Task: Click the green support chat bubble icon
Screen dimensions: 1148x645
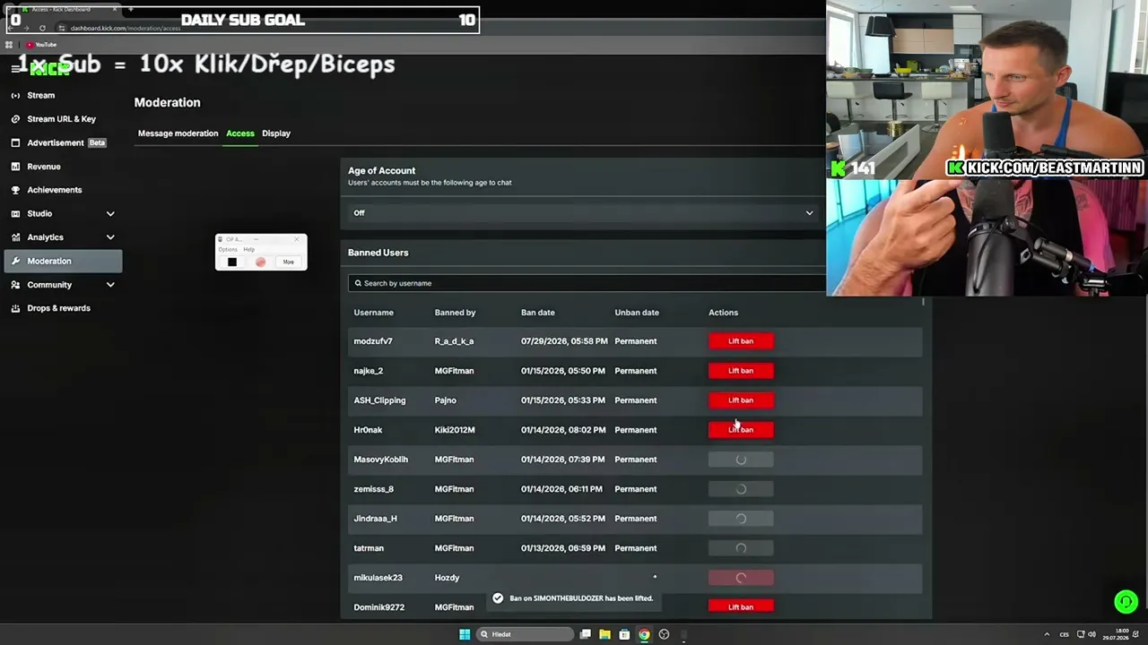Action: 1126,602
